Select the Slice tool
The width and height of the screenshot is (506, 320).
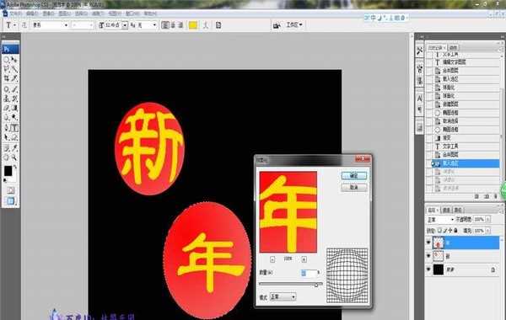[14, 78]
